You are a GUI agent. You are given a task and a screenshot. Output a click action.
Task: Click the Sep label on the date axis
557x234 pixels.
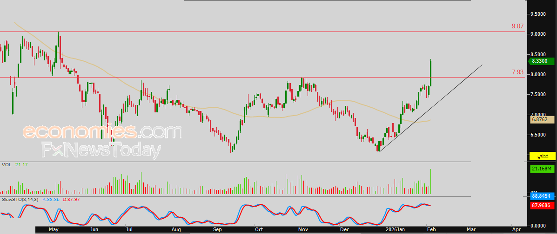(217, 229)
